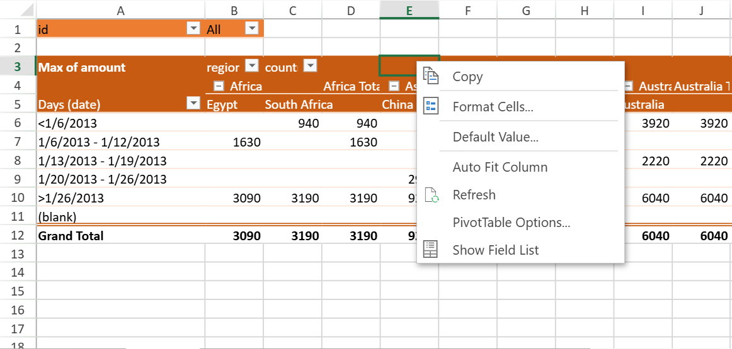732x349 pixels.
Task: Collapse the Australia region group
Action: pyautogui.click(x=628, y=86)
